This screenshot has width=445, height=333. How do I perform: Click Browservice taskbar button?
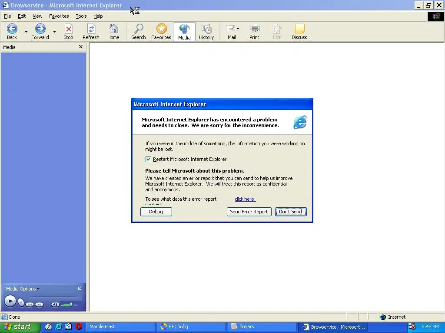point(333,327)
